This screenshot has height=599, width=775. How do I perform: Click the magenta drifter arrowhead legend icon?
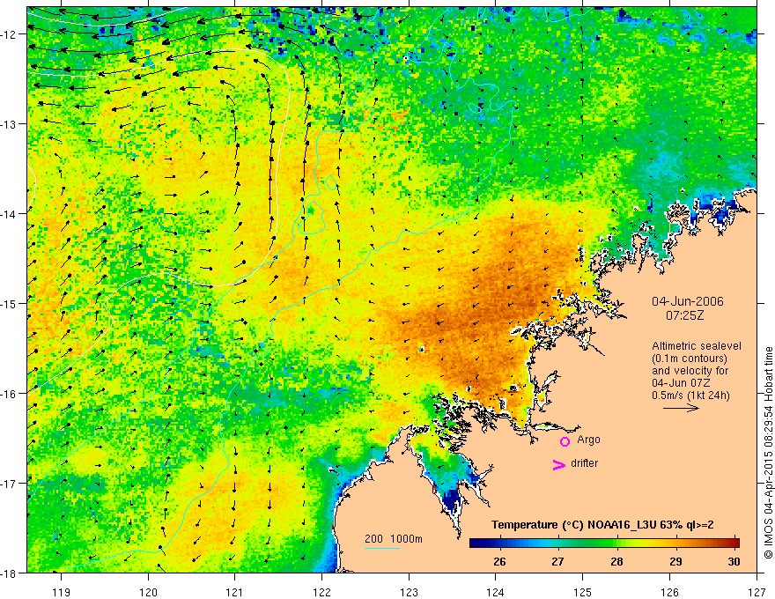[x=559, y=465]
